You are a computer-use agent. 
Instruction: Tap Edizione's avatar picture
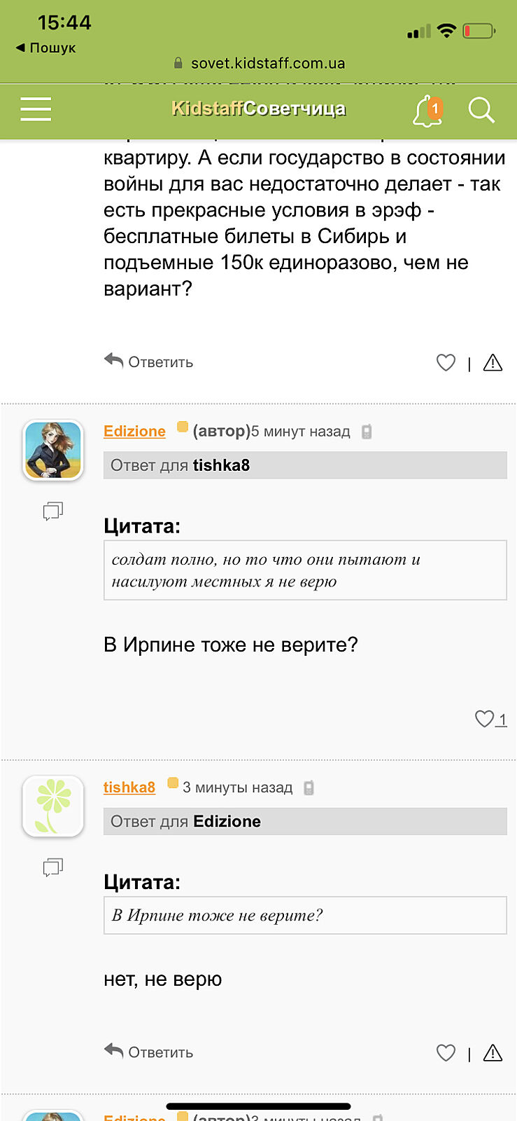pos(53,450)
